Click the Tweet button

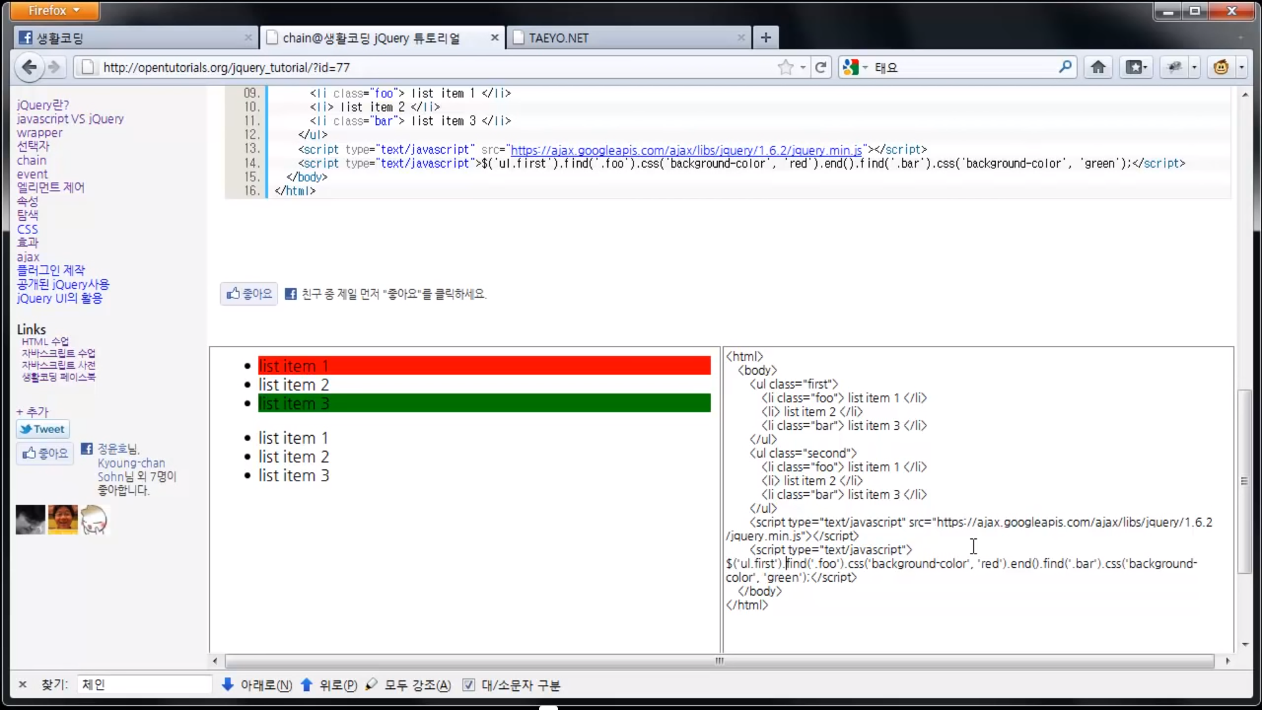click(x=43, y=429)
